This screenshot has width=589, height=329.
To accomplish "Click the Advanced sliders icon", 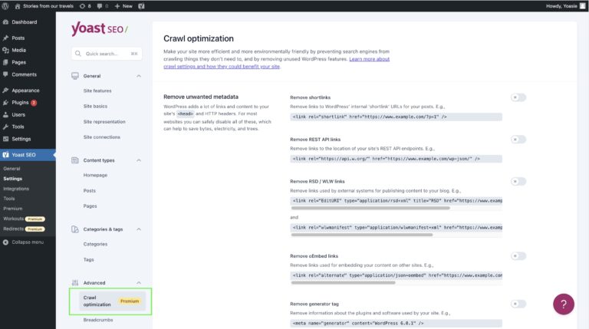I will click(75, 283).
